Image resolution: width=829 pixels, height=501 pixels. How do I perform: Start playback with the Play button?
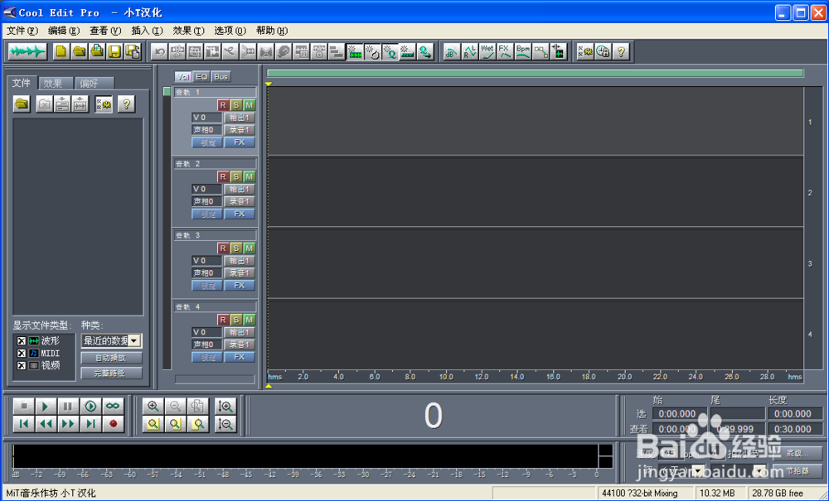[x=46, y=406]
